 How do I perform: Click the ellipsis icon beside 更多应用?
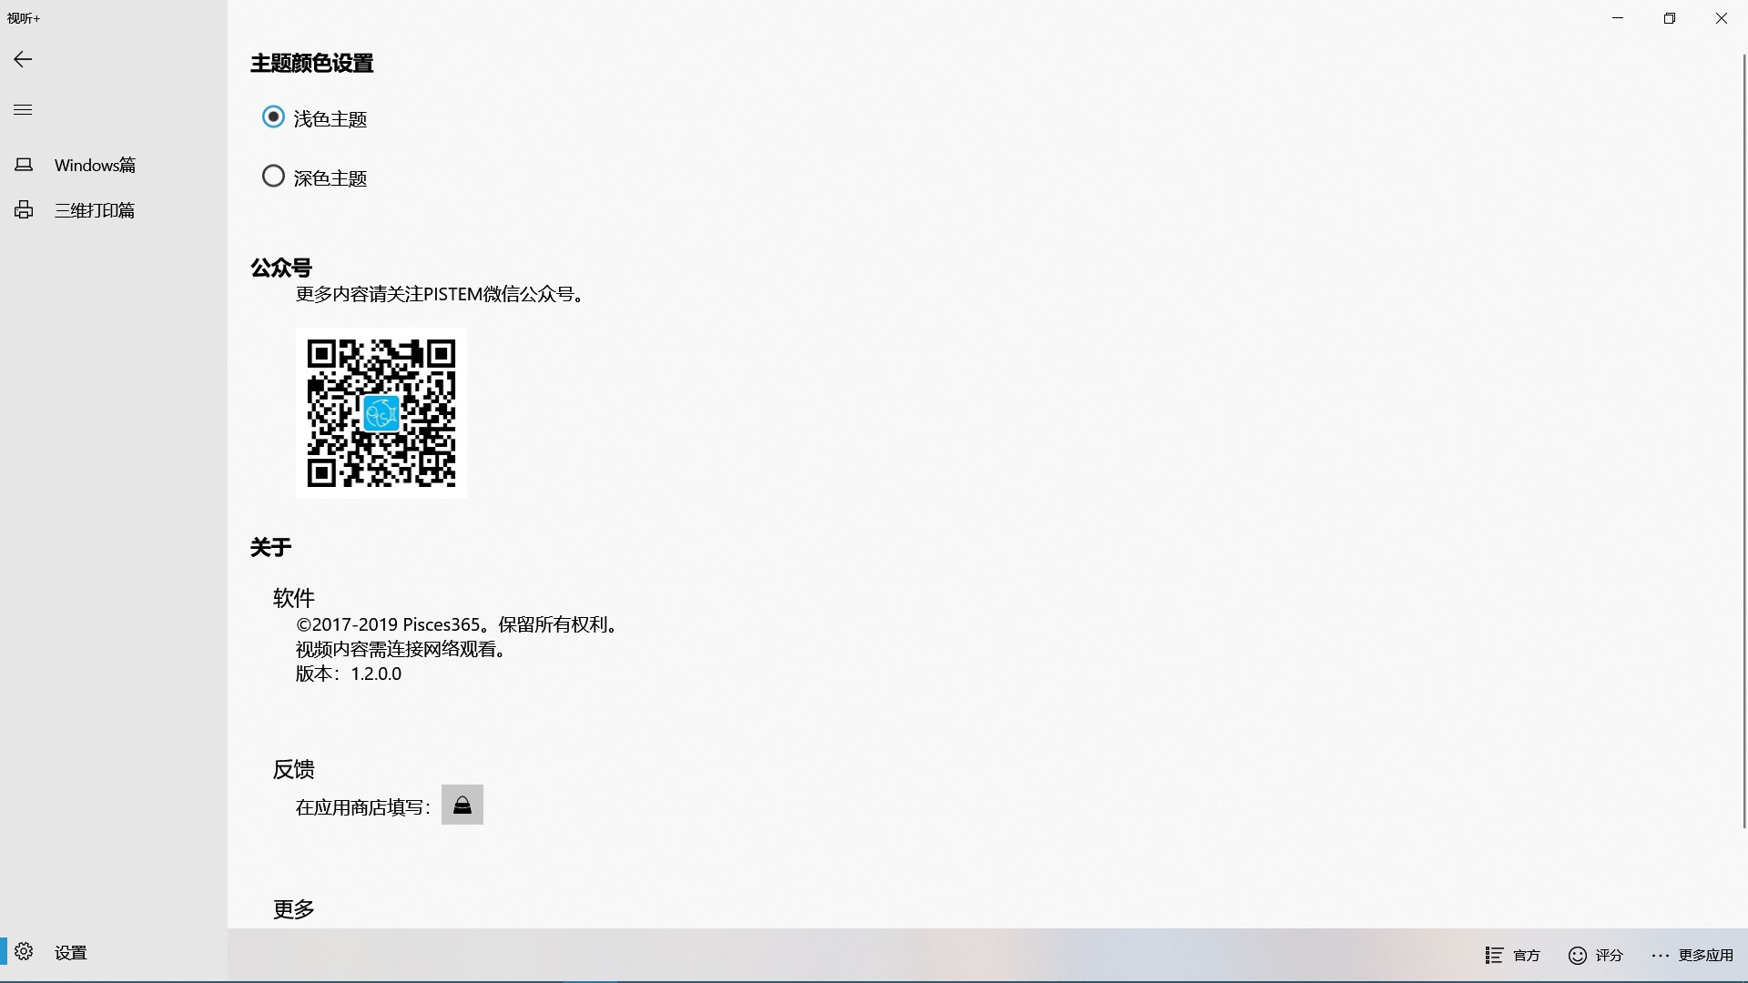(x=1660, y=955)
